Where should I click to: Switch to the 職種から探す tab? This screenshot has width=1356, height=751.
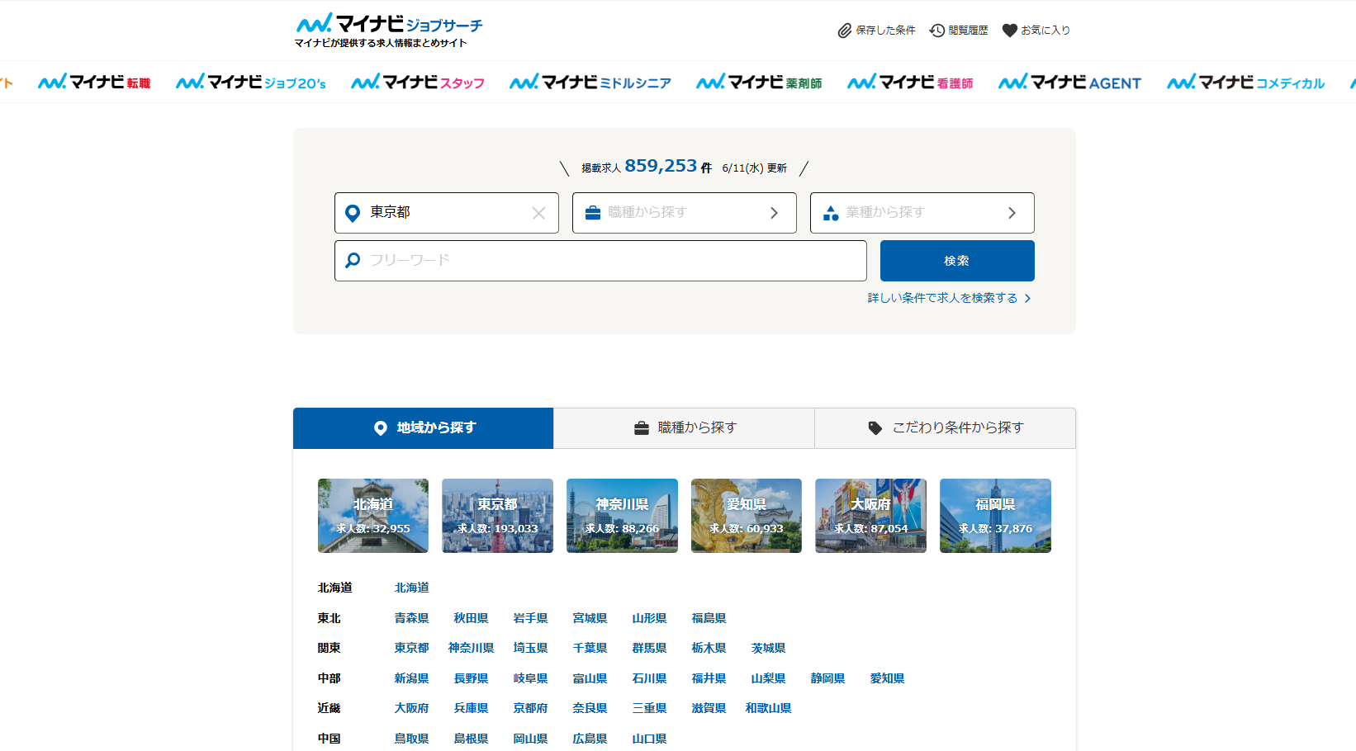click(x=684, y=427)
